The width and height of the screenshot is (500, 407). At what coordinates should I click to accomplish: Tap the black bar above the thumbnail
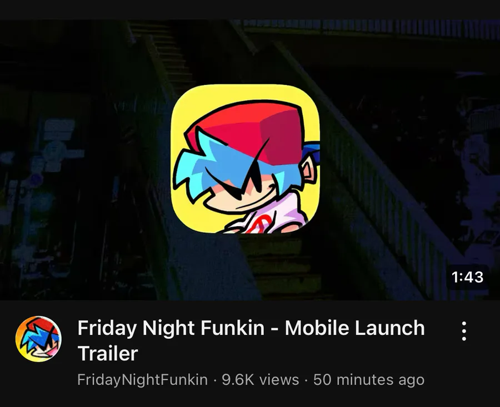click(x=250, y=9)
